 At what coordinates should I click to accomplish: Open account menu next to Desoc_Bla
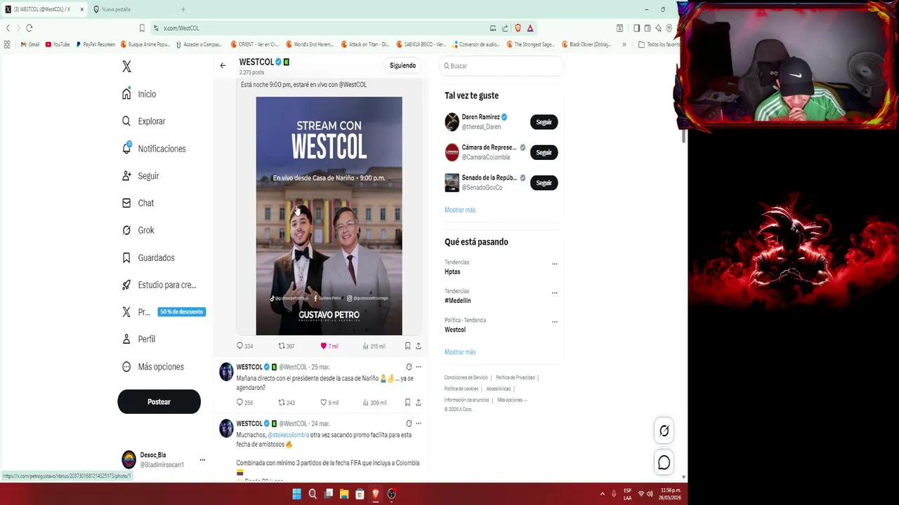pyautogui.click(x=202, y=460)
